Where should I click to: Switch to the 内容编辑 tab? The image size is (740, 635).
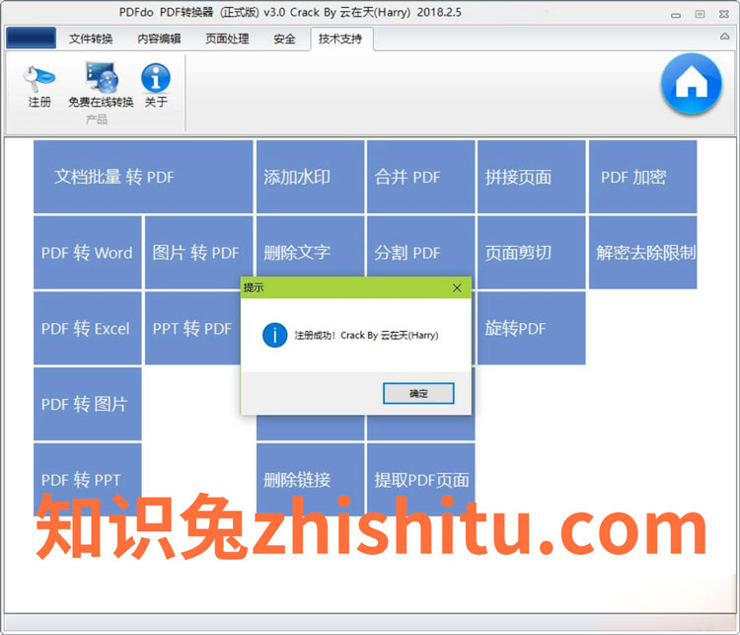coord(159,39)
